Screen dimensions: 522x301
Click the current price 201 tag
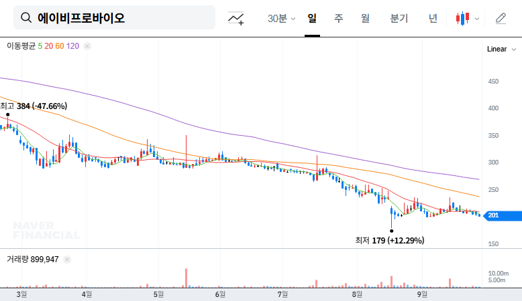503,215
